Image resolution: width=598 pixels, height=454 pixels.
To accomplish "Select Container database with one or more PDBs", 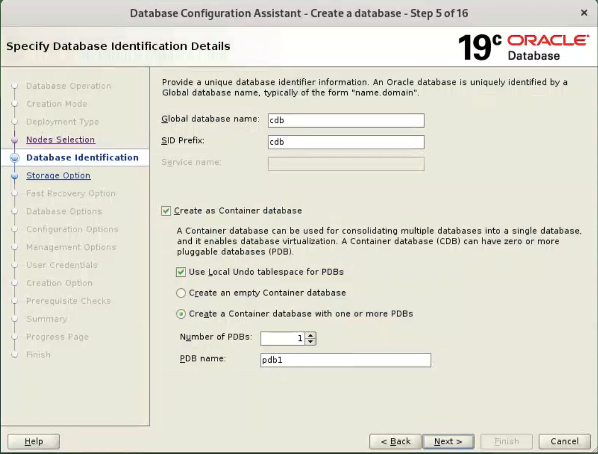I will tap(181, 314).
